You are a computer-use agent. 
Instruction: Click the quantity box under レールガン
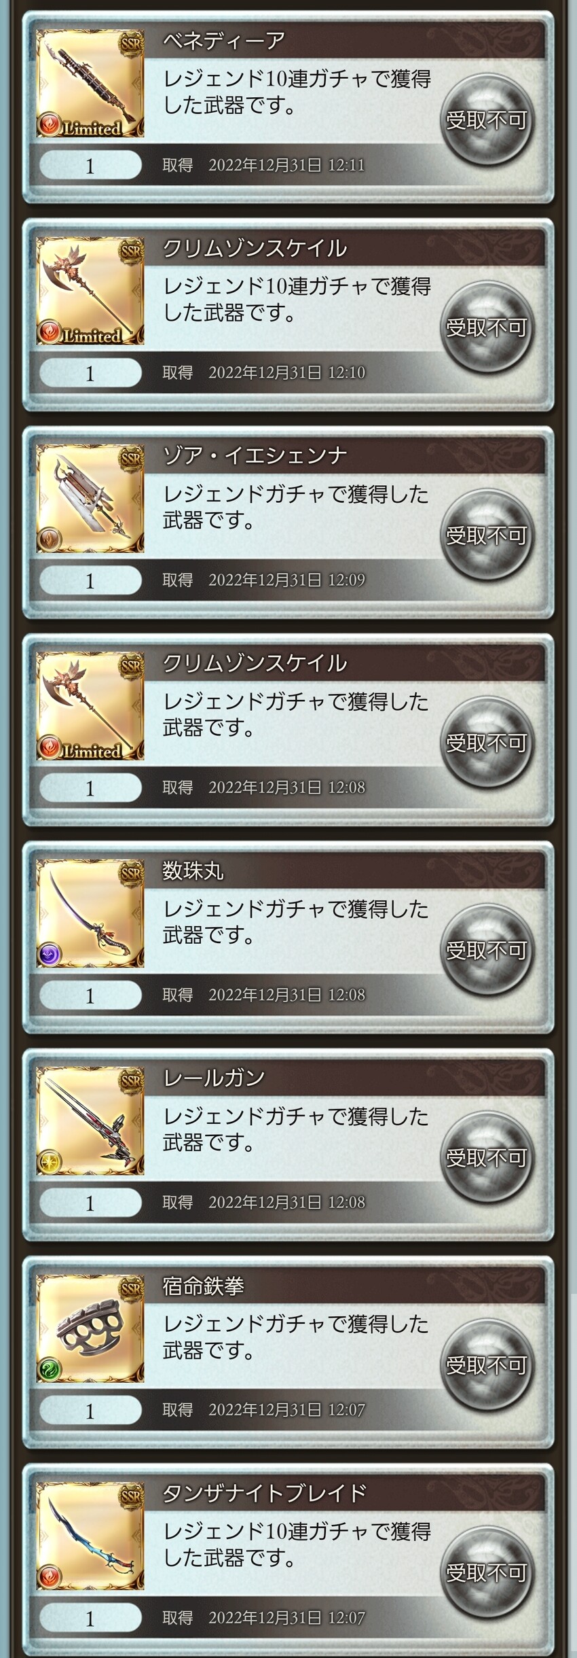90,1203
